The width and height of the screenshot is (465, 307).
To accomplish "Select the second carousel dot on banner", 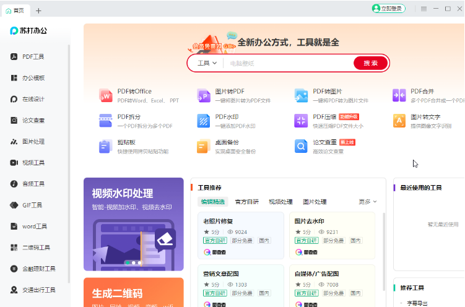I will [134, 263].
